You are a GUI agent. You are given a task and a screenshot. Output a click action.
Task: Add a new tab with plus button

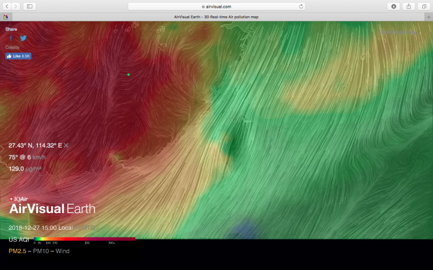tap(429, 17)
